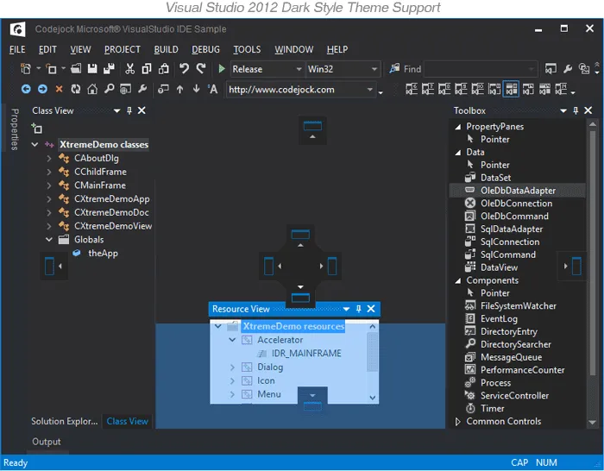The image size is (604, 471).
Task: Click the up arrow icon in web toolbar
Action: (x=179, y=90)
